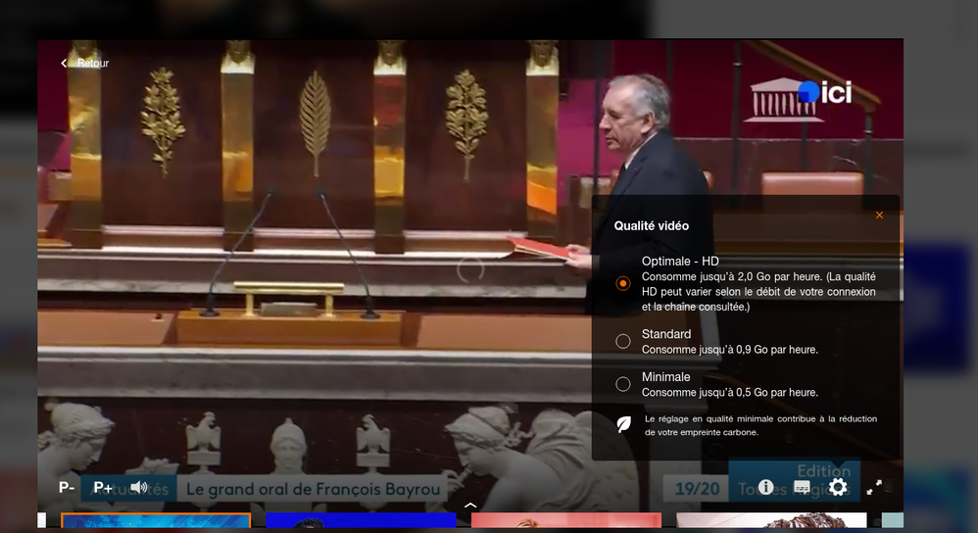Click the green leaf carbon footprint icon
This screenshot has height=533, width=978.
[x=623, y=424]
